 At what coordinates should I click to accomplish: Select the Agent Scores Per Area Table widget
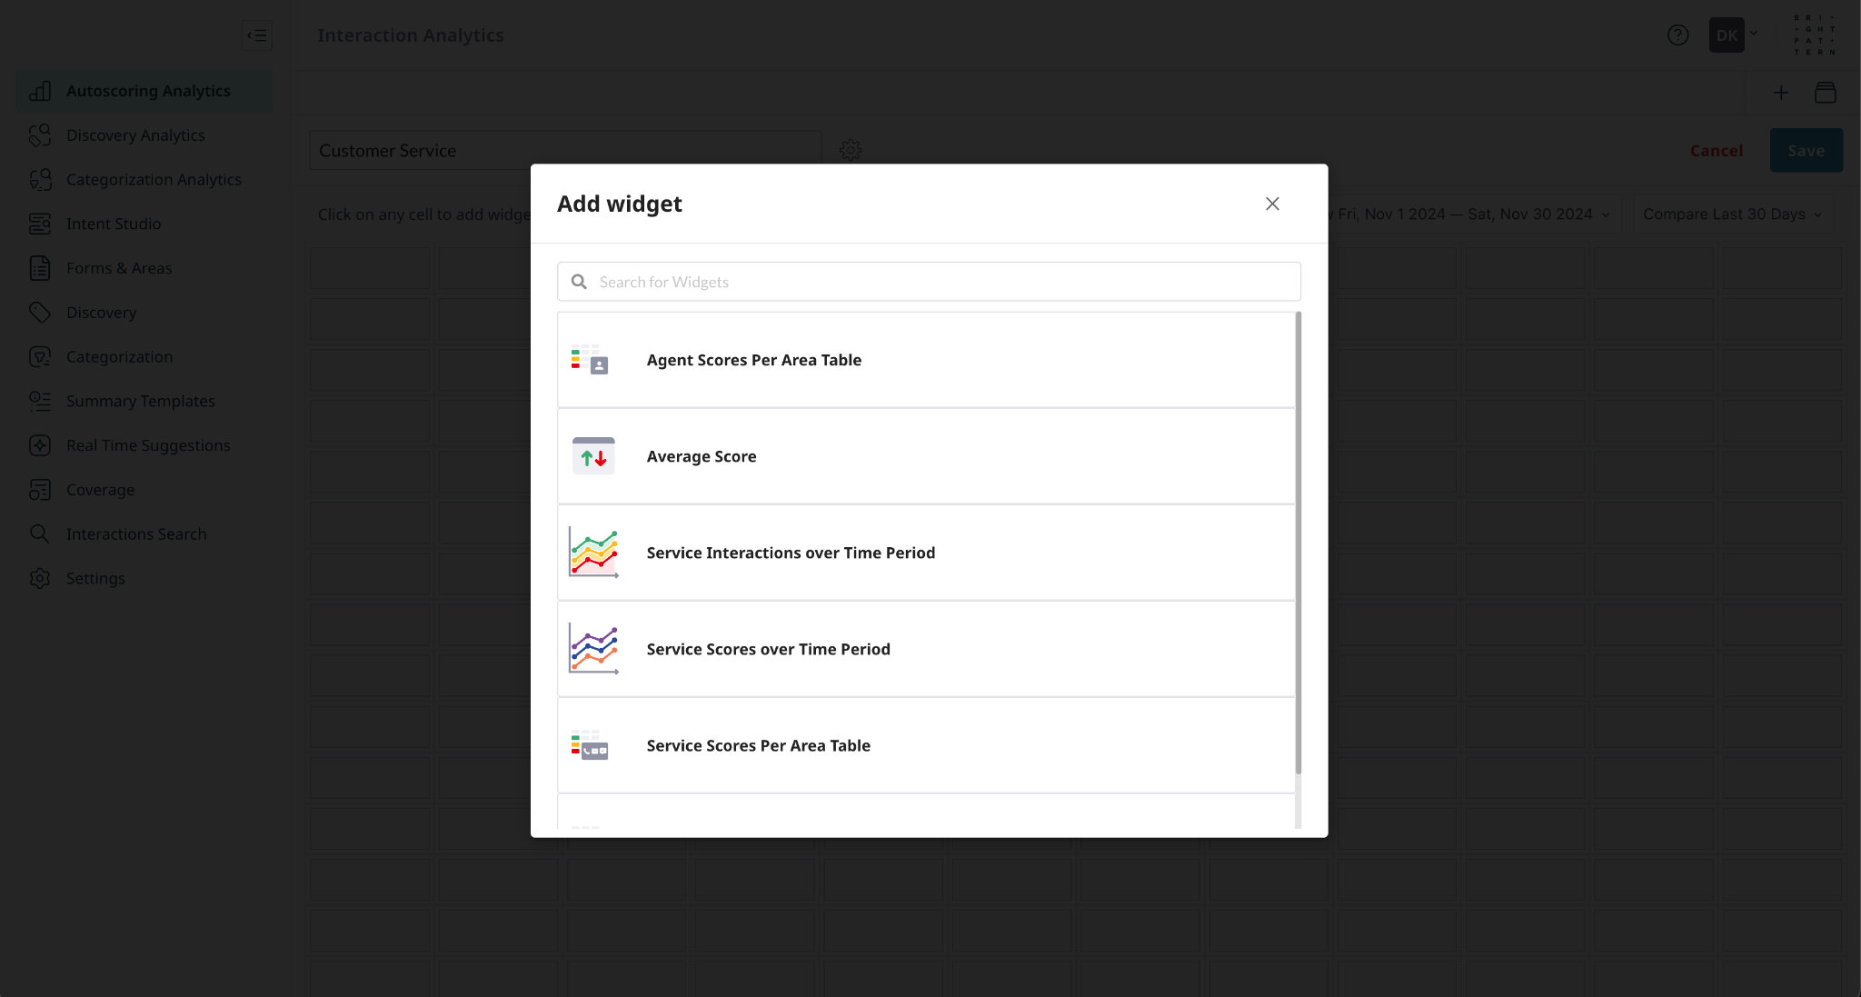[926, 360]
